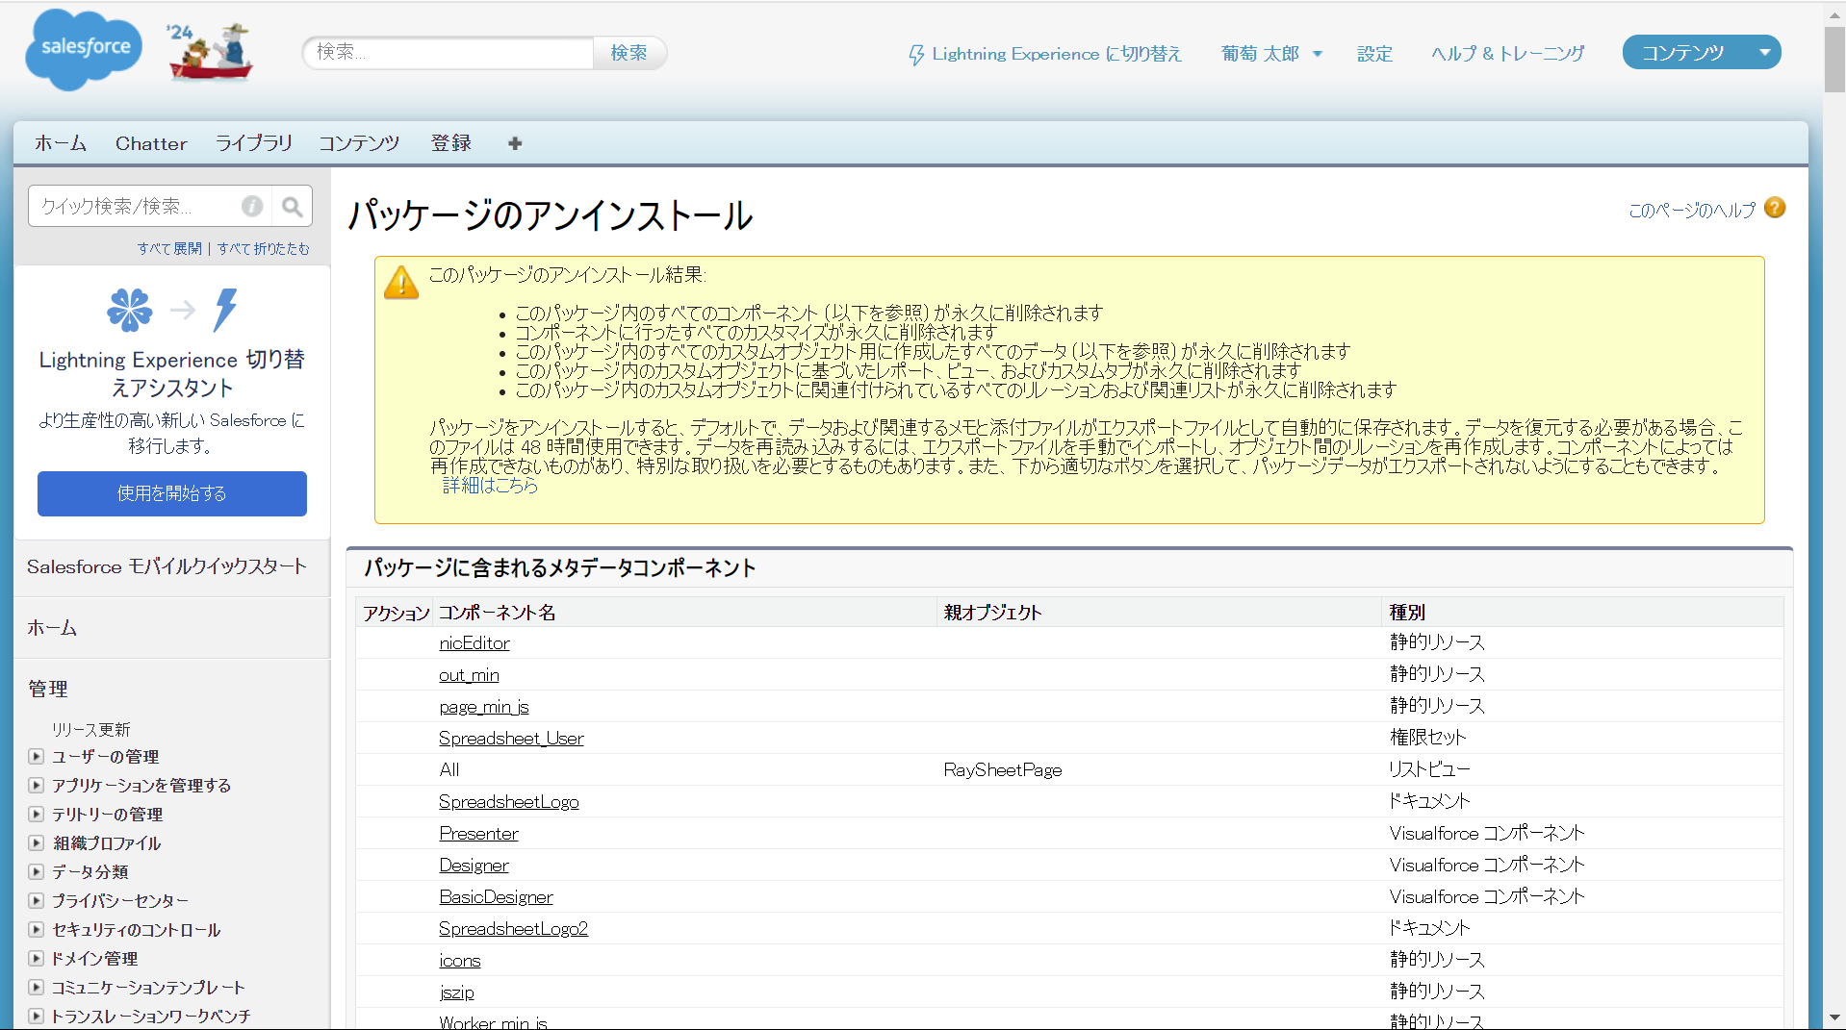Screen dimensions: 1846x1030
Task: Click the RaySheetPage parent object cell
Action: [x=1003, y=770]
